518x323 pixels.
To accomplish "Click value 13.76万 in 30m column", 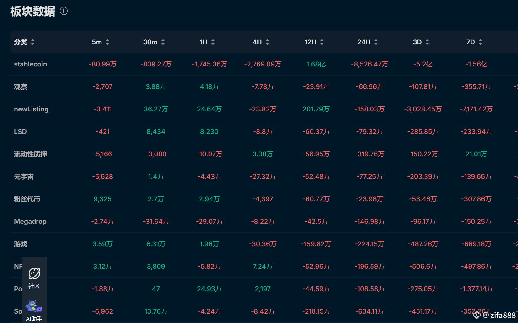I will (x=156, y=311).
